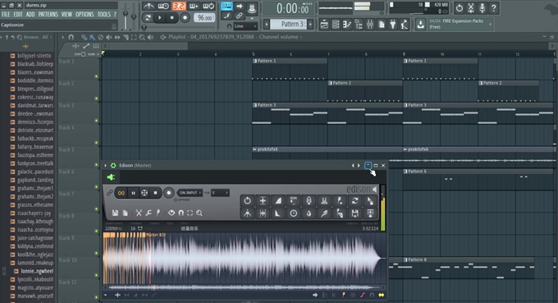Click the tempo value 96.000 field
Image resolution: width=558 pixels, height=303 pixels.
pos(204,17)
